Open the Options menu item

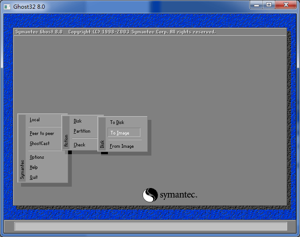(x=37, y=157)
